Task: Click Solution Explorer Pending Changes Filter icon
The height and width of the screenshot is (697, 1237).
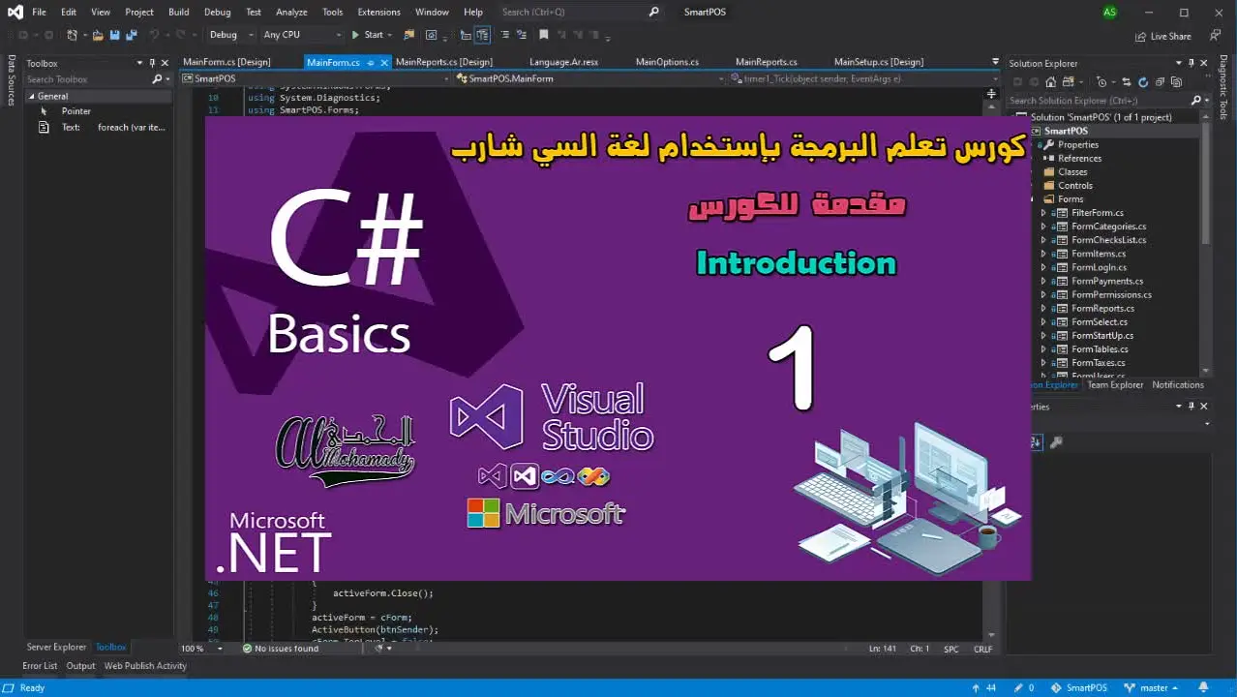Action: [1101, 82]
